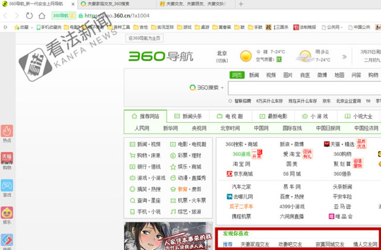This screenshot has height=250, width=381.
Task: Click the 智联招聘 hot search link
Action: click(243, 101)
